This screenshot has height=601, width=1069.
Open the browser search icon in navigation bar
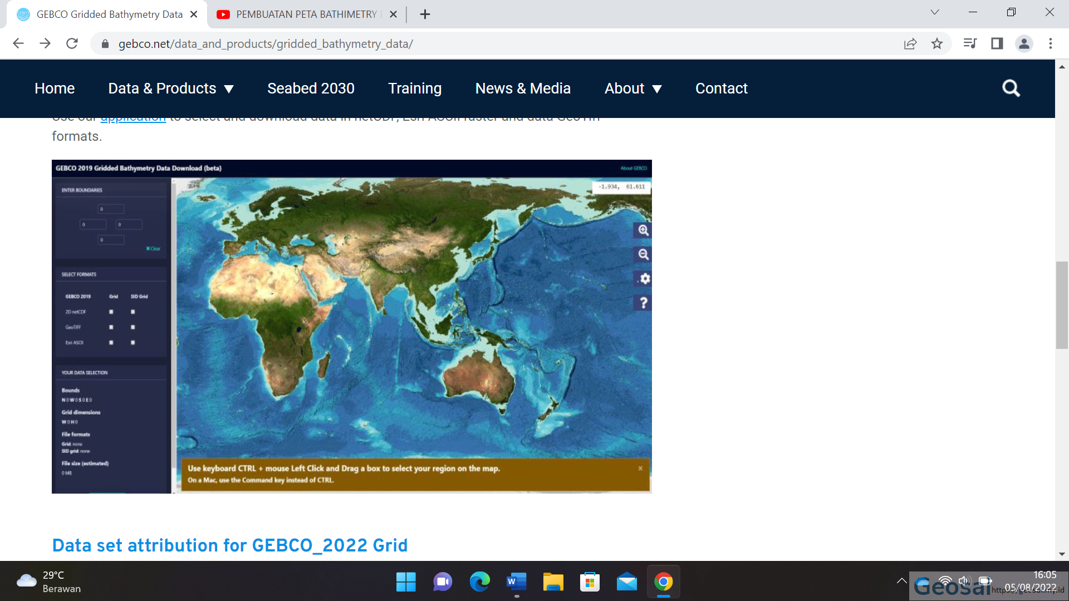pyautogui.click(x=1011, y=88)
